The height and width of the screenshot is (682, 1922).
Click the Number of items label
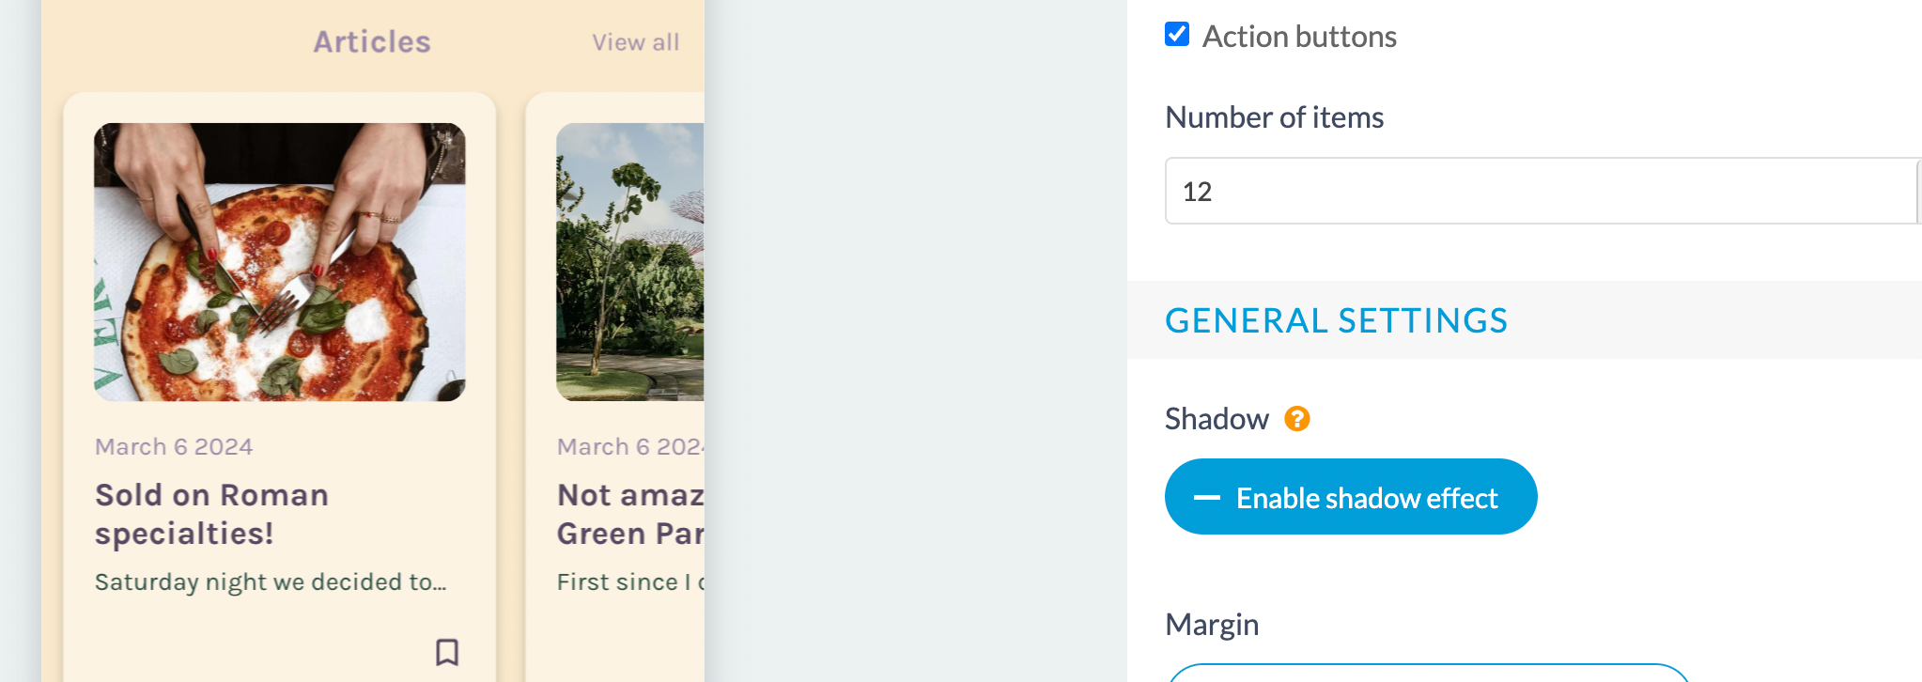click(x=1274, y=117)
